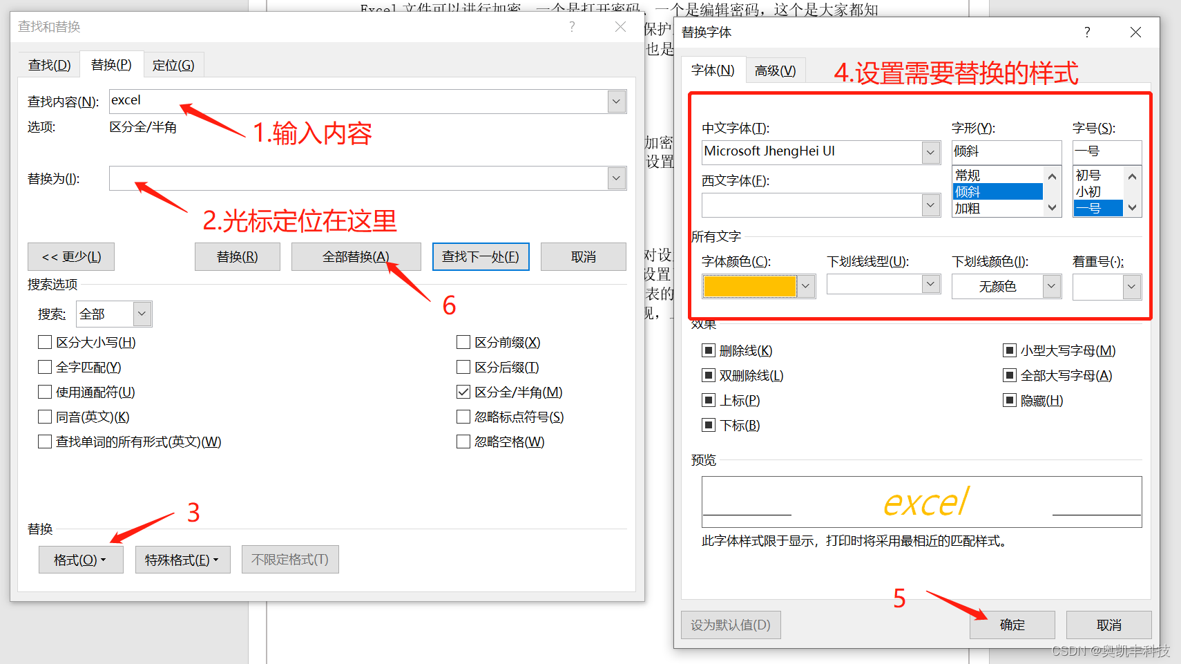Expand the 中文字体 dropdown
The height and width of the screenshot is (664, 1181).
(931, 152)
